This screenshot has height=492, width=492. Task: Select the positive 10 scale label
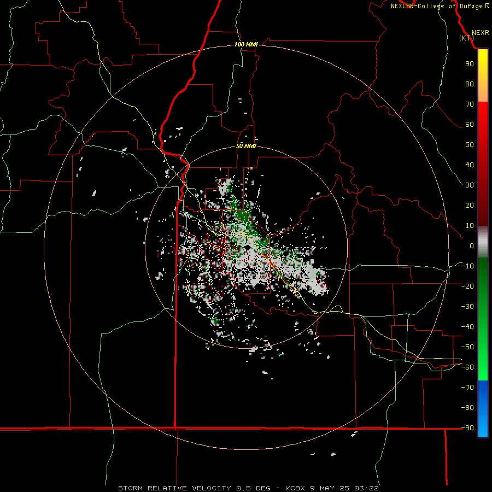[x=470, y=226]
